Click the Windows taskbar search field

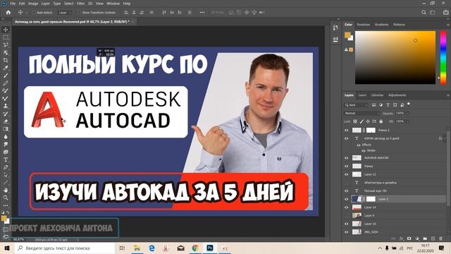coord(65,248)
